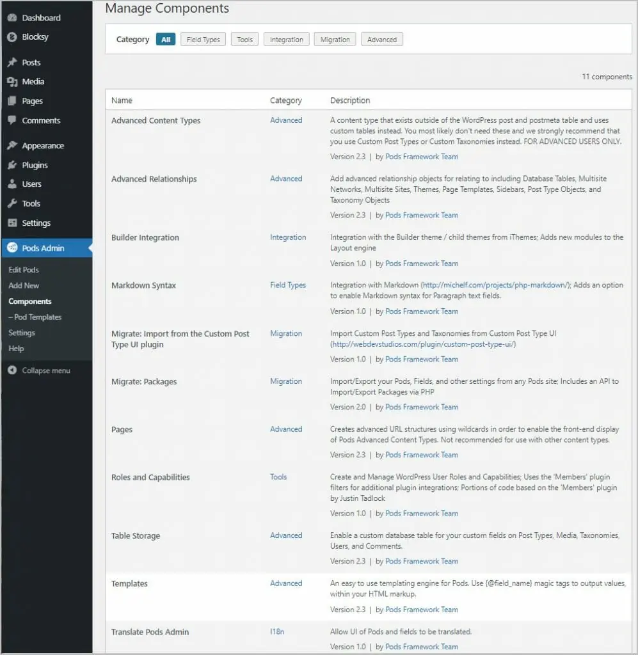Click the Pods Admin logo icon
638x655 pixels.
coord(12,248)
